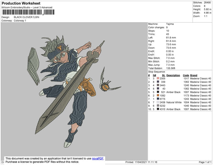Select the orange color swatch in stop 6
This screenshot has width=213, height=165.
pos(158,96)
